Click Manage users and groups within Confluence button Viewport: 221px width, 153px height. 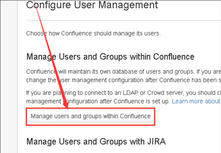[91, 116]
